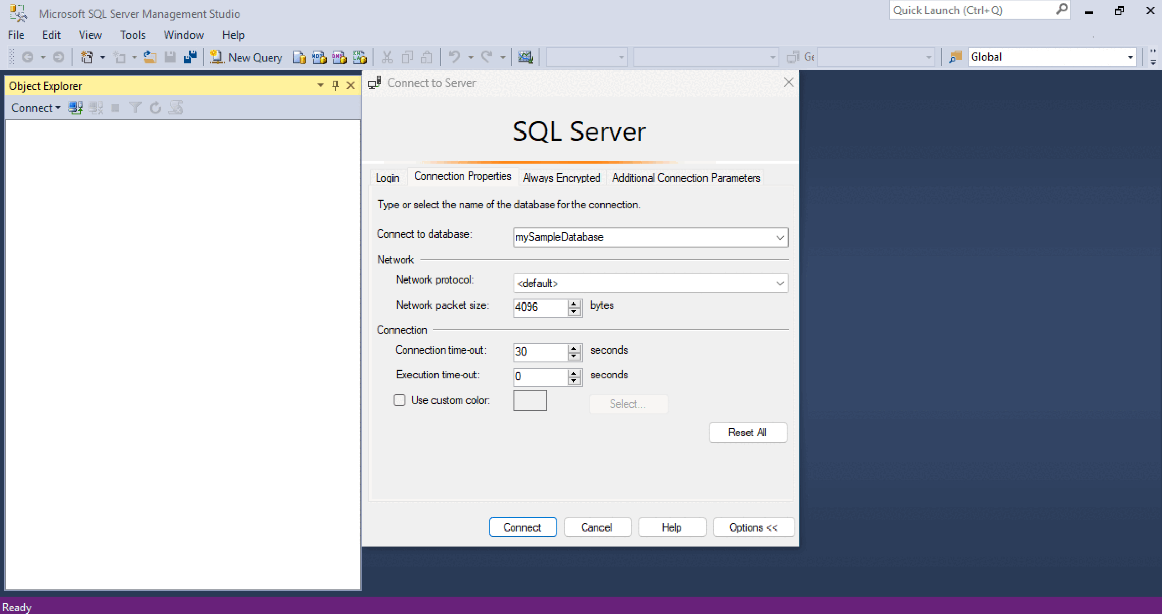
Task: Click the Stop icon in Object Explorer toolbar
Action: point(113,108)
